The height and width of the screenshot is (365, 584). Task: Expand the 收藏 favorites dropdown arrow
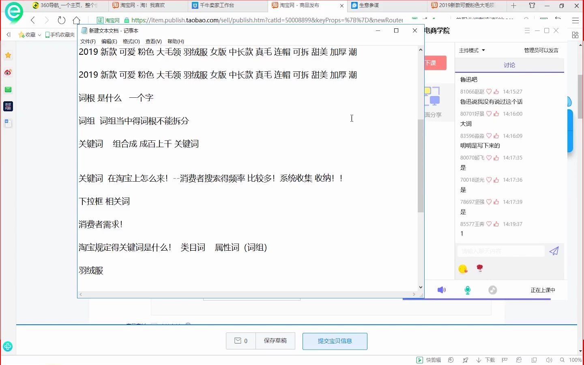point(40,35)
